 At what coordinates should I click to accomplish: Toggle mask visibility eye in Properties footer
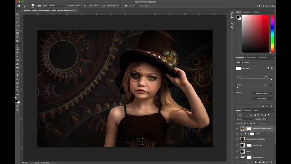coord(267,106)
